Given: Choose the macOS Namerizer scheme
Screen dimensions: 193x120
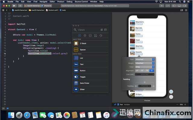Looking at the screenshot, I should tap(32, 6).
